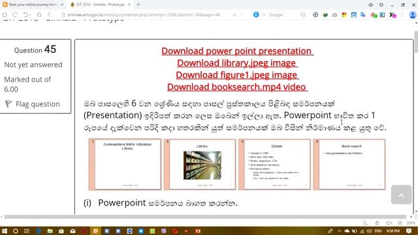Click the address bar URL
This screenshot has height=235, width=418.
[144, 14]
